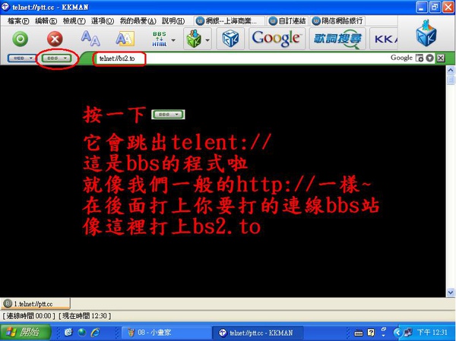The height and width of the screenshot is (341, 456).
Task: Click the cut-off KK button after 歌詞搜尋
Action: (x=384, y=39)
